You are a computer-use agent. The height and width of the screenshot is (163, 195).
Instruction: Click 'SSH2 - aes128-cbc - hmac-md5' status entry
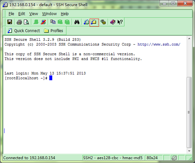click(x=113, y=158)
